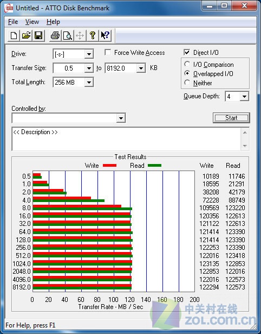Click inside the Description text box
The width and height of the screenshot is (261, 334).
tap(126, 139)
